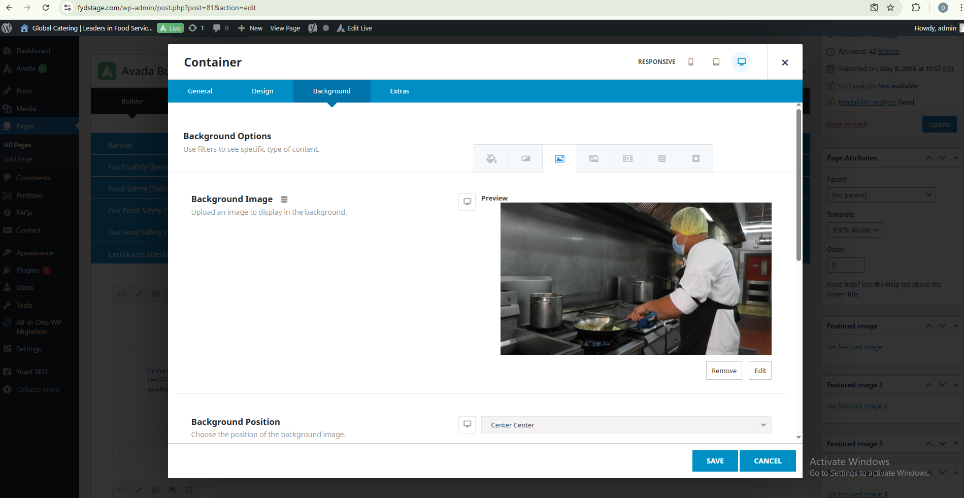
Task: Select the background color paint bucket option
Action: 491,159
